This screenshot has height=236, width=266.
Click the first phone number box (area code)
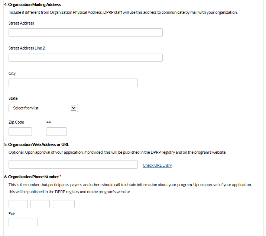click(x=18, y=204)
